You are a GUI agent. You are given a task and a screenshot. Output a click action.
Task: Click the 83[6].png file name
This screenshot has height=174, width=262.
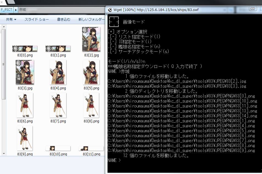click(x=25, y=121)
